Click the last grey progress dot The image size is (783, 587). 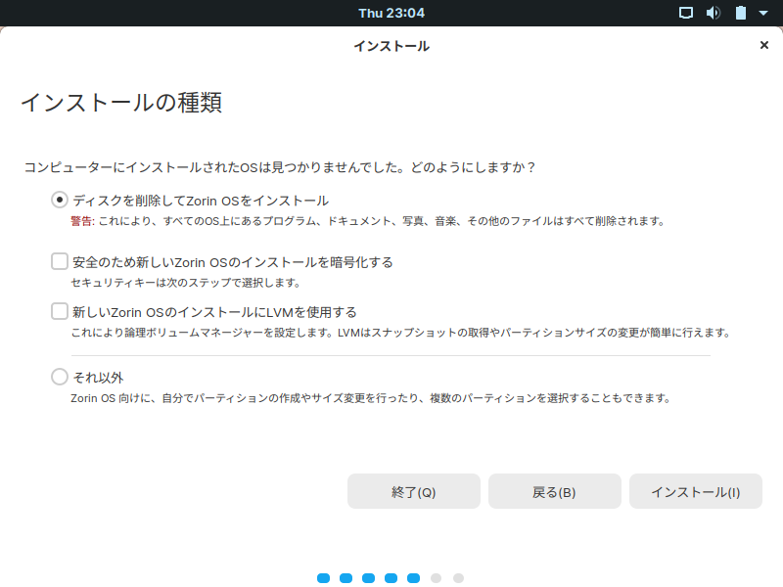coord(458,578)
